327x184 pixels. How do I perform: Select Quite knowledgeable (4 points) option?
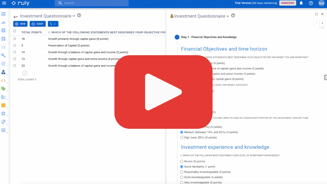tap(182, 177)
